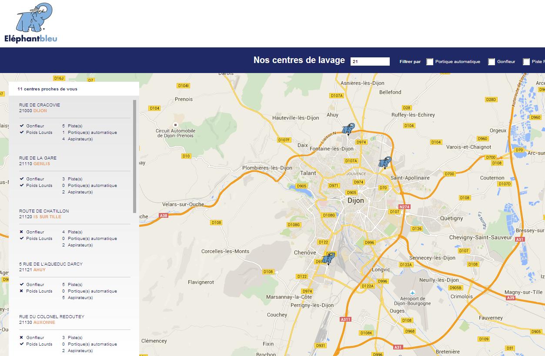This screenshot has height=356, width=545.
Task: Click '11 centres proches de vous' header
Action: pos(47,89)
